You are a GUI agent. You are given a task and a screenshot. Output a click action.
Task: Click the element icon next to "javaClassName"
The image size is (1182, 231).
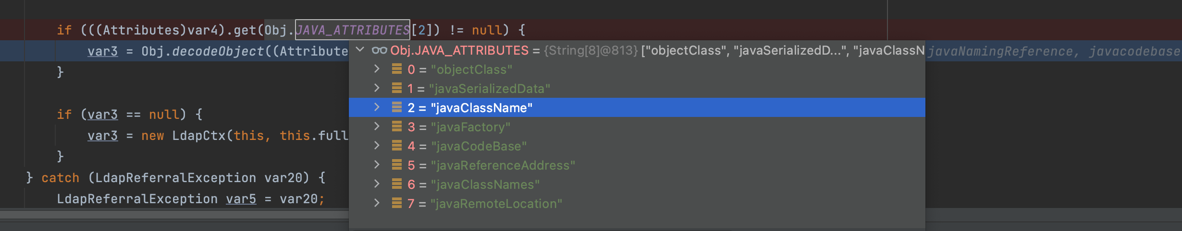(396, 107)
